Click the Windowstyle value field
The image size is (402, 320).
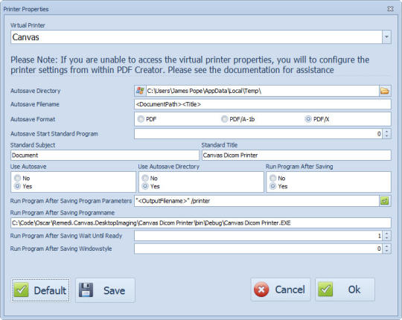coord(258,249)
